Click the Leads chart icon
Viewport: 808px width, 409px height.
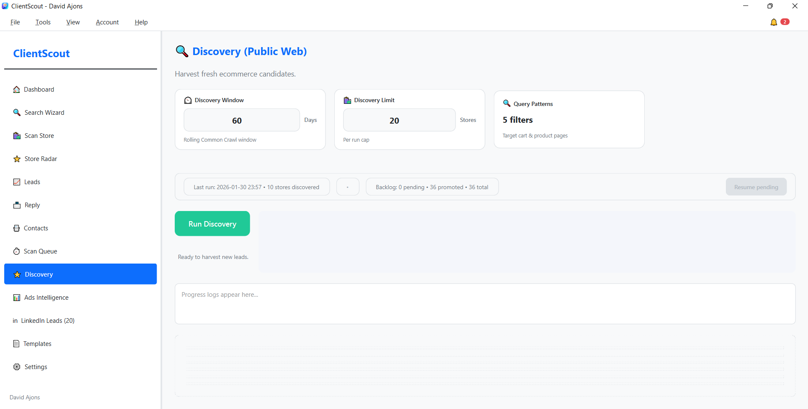(x=17, y=182)
